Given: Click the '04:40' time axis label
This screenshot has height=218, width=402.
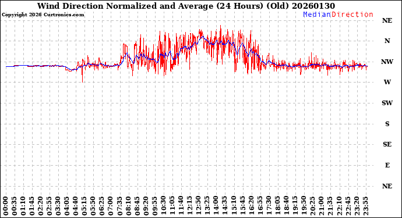Looking at the screenshot, I should (76, 206).
